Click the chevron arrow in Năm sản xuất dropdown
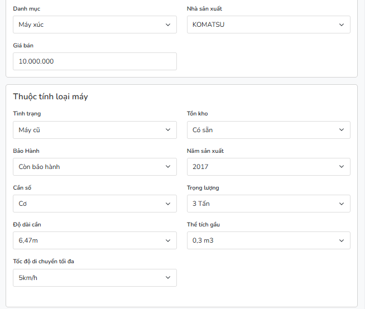The width and height of the screenshot is (365, 309). tap(342, 167)
